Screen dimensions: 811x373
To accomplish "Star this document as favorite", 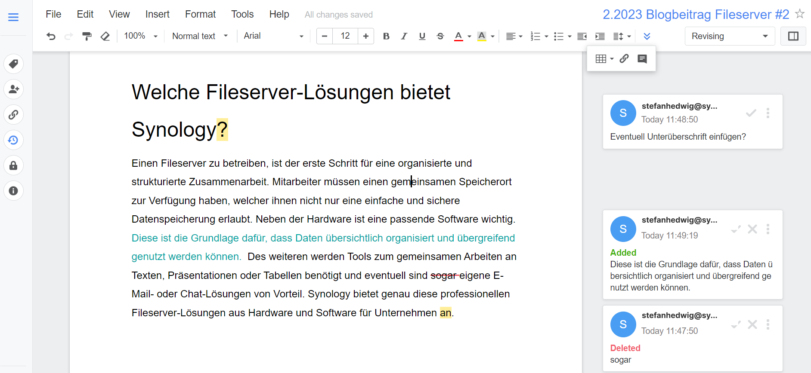I will pos(799,14).
